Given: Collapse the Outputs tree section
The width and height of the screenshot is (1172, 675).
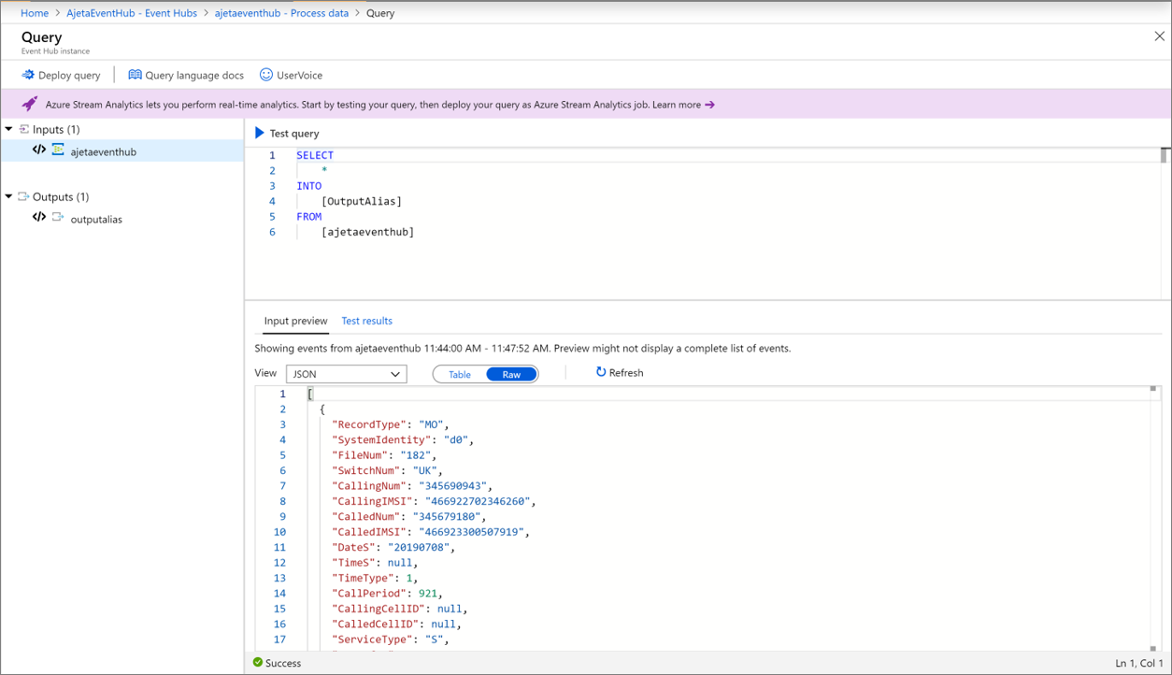Looking at the screenshot, I should [x=9, y=196].
